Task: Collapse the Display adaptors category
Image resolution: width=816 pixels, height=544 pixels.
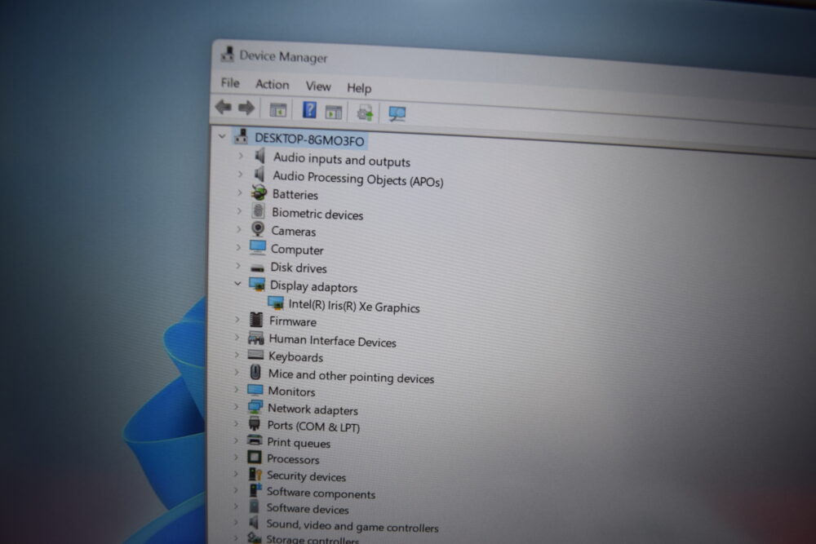Action: coord(237,284)
